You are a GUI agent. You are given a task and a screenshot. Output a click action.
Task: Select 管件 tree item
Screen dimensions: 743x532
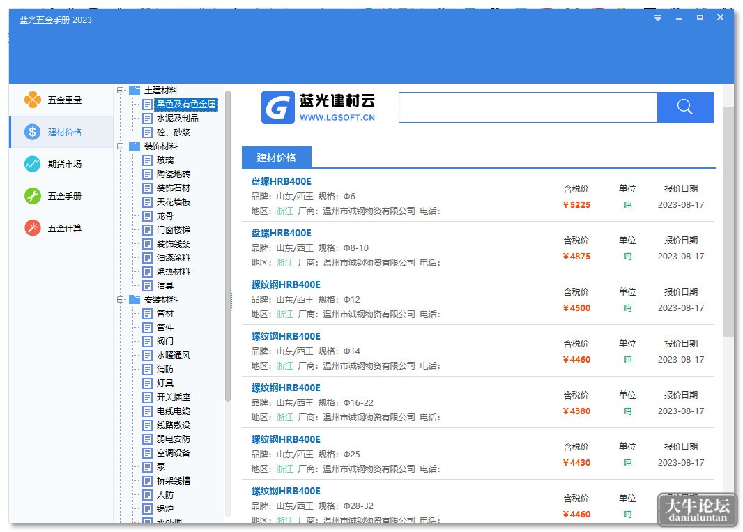click(x=165, y=328)
